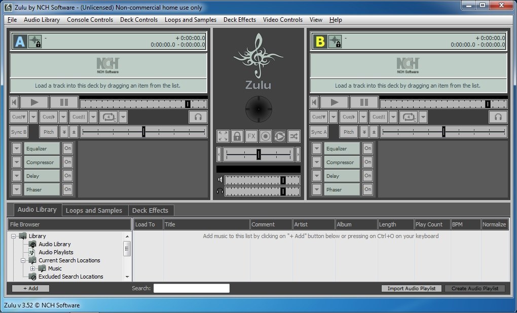The image size is (517, 313).
Task: Click the fullscreen arrows icon in center panel
Action: pos(223,136)
